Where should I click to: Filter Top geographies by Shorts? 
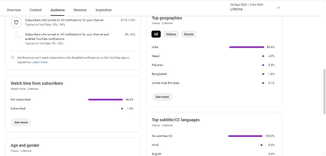point(189,34)
